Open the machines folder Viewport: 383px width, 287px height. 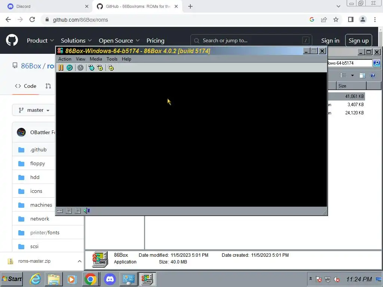41,205
